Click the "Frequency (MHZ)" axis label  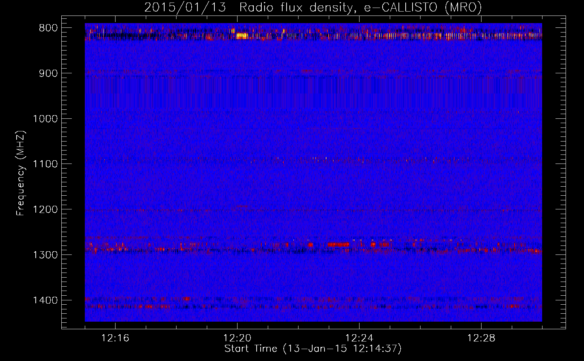pyautogui.click(x=21, y=173)
